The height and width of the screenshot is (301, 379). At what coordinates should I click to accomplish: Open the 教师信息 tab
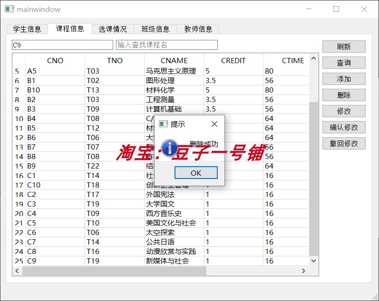coord(198,29)
